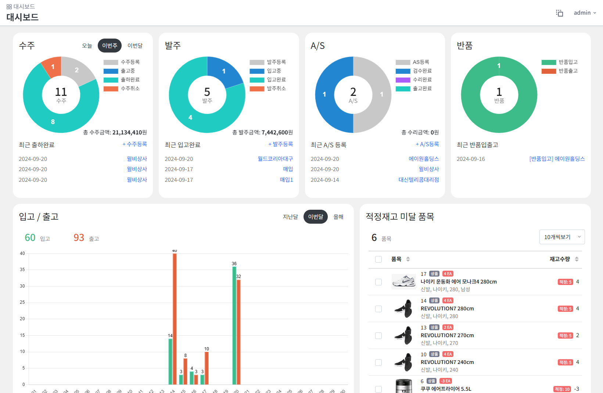The height and width of the screenshot is (393, 603).
Task: Select the 지난달 tab on the 입고/출고 chart
Action: click(290, 217)
